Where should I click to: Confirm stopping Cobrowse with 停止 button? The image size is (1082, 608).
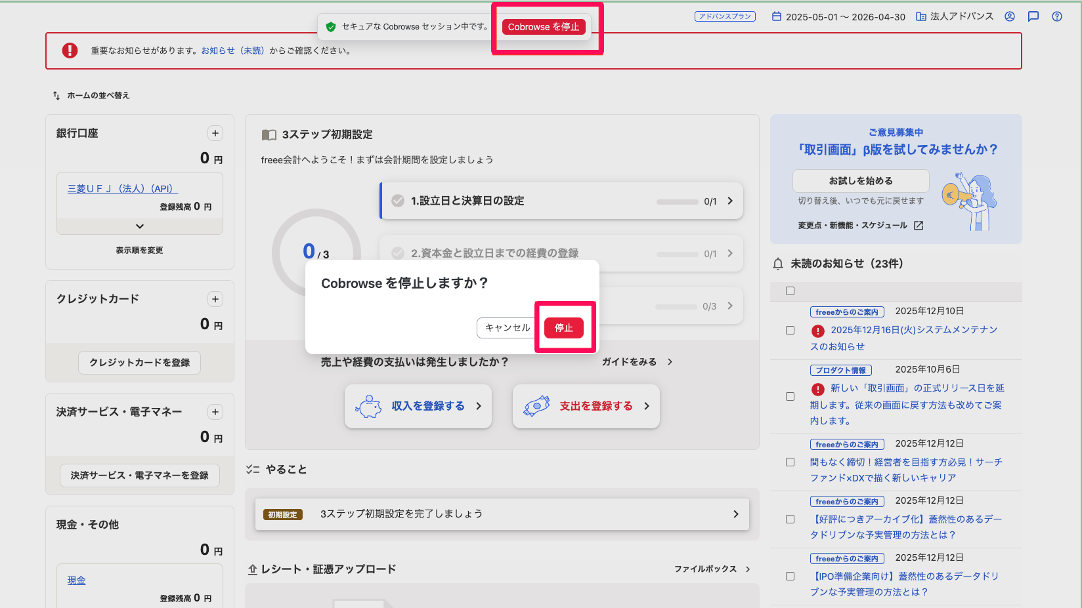tap(564, 328)
